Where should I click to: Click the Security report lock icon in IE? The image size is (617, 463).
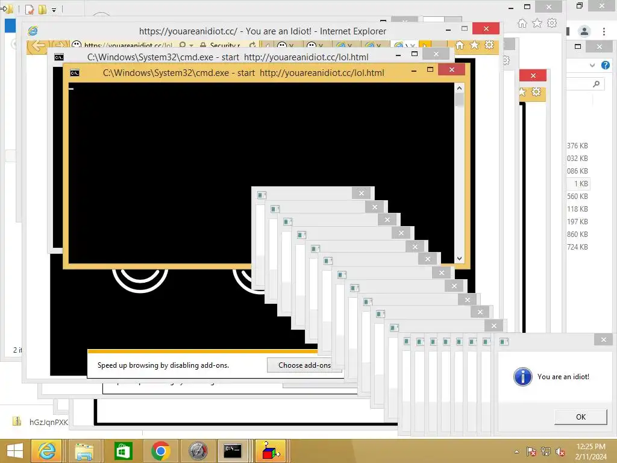(x=203, y=45)
